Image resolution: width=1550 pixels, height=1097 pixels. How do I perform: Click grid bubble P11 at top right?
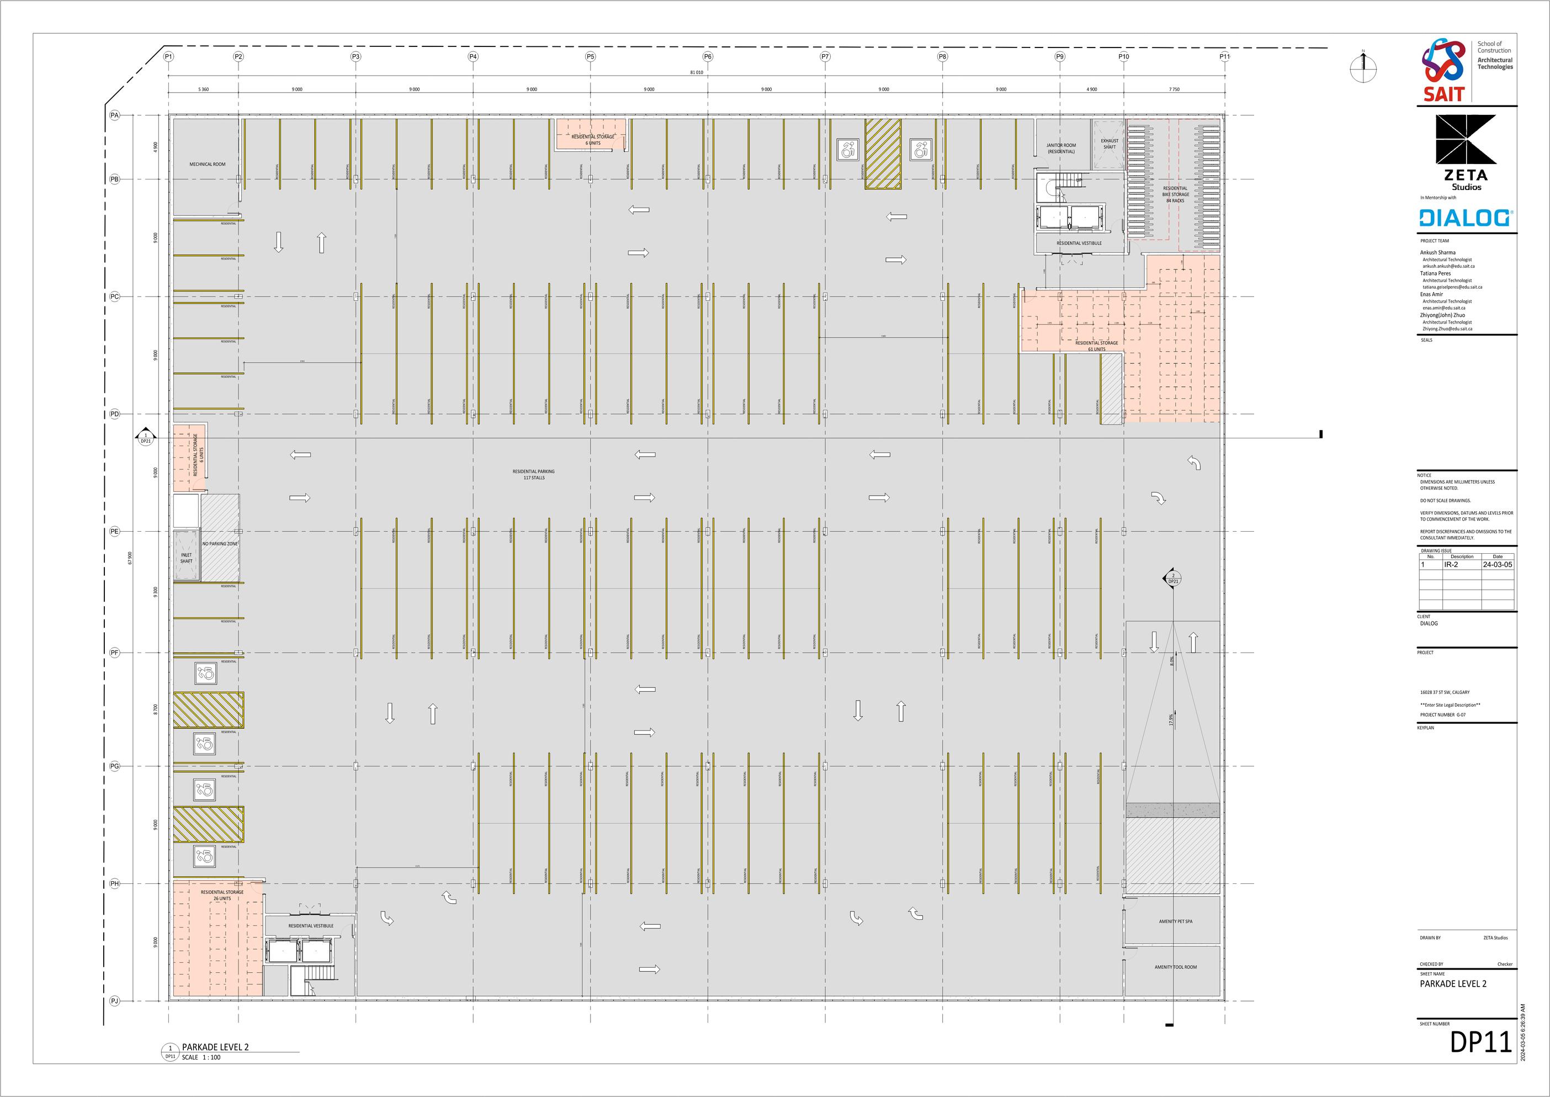[1224, 57]
